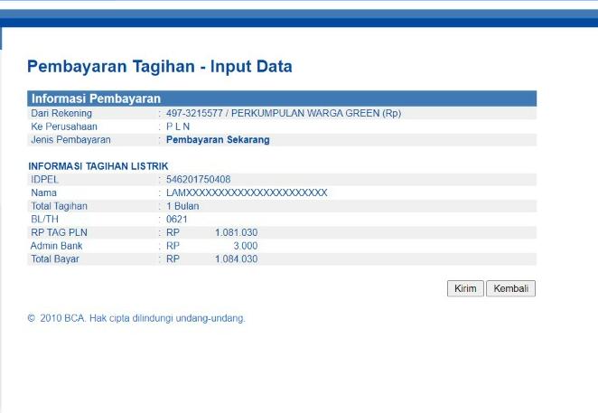Select the Informasi Pembayaran section header
598x413 pixels.
[96, 99]
